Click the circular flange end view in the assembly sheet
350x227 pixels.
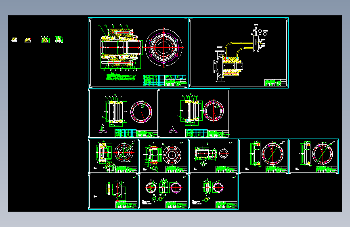164,47
